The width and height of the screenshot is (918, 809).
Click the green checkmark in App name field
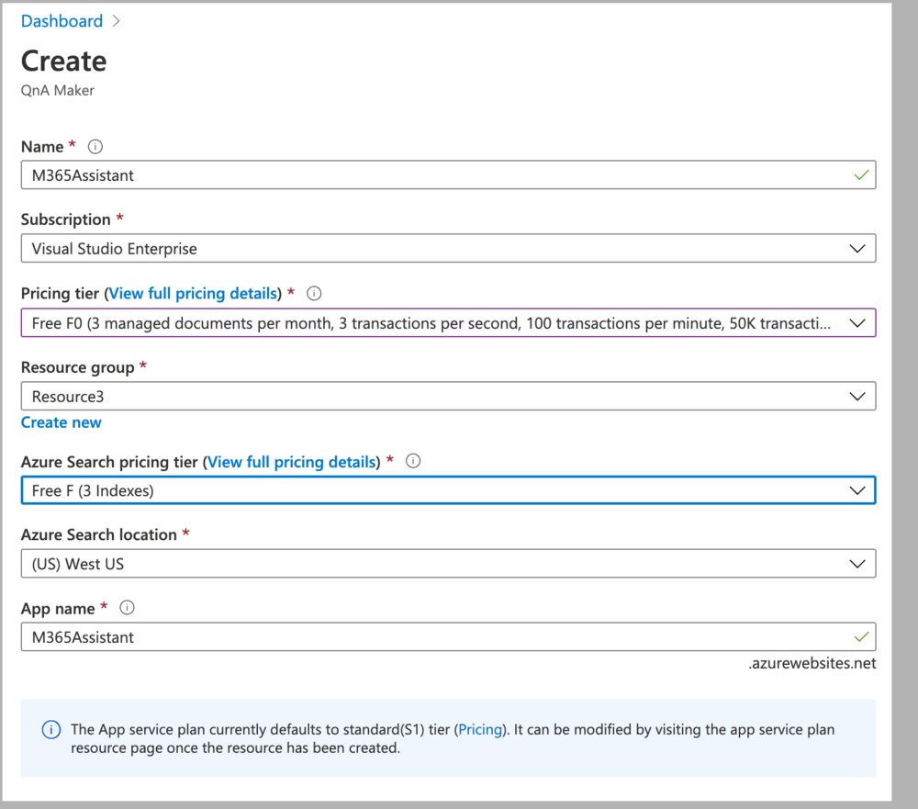coord(860,636)
